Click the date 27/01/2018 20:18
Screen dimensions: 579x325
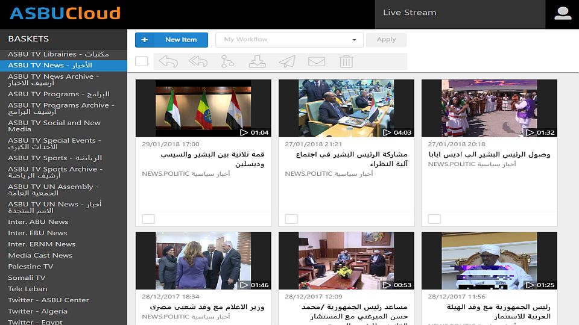pos(457,144)
